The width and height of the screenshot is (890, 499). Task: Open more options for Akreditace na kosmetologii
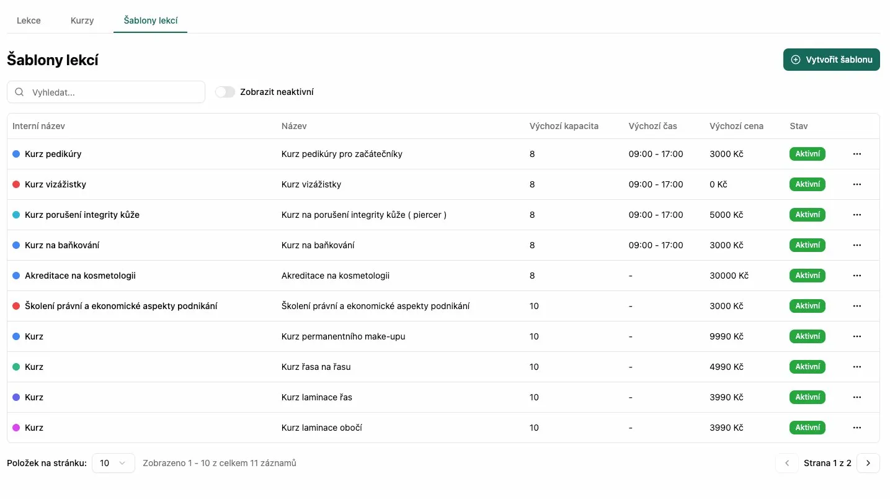(x=857, y=276)
